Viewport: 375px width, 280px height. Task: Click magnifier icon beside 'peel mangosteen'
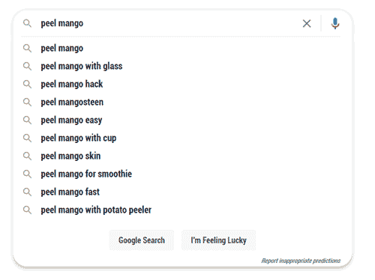pyautogui.click(x=27, y=103)
